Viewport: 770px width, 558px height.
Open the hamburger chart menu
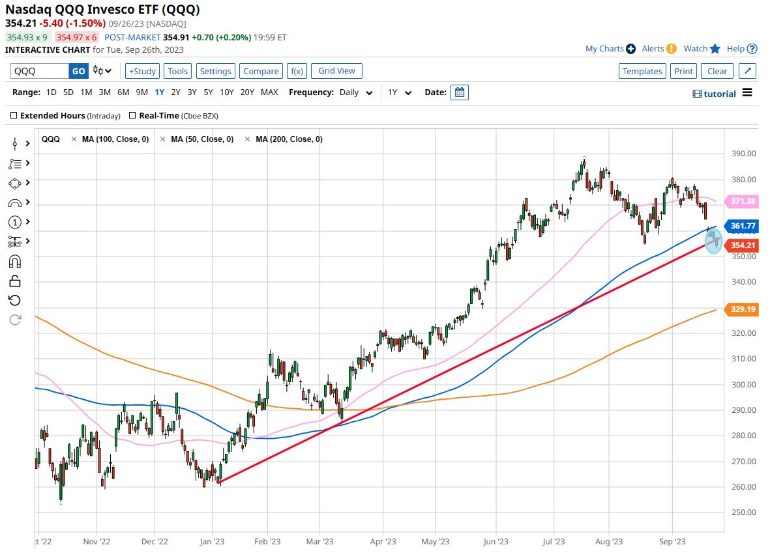(747, 92)
